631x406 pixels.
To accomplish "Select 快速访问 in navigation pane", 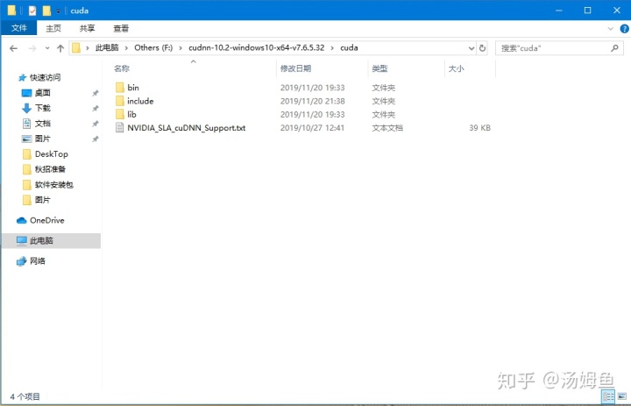I will (x=45, y=77).
